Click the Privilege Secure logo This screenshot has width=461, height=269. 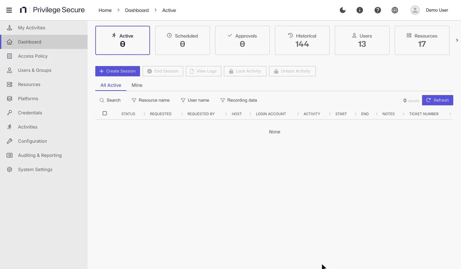point(52,10)
